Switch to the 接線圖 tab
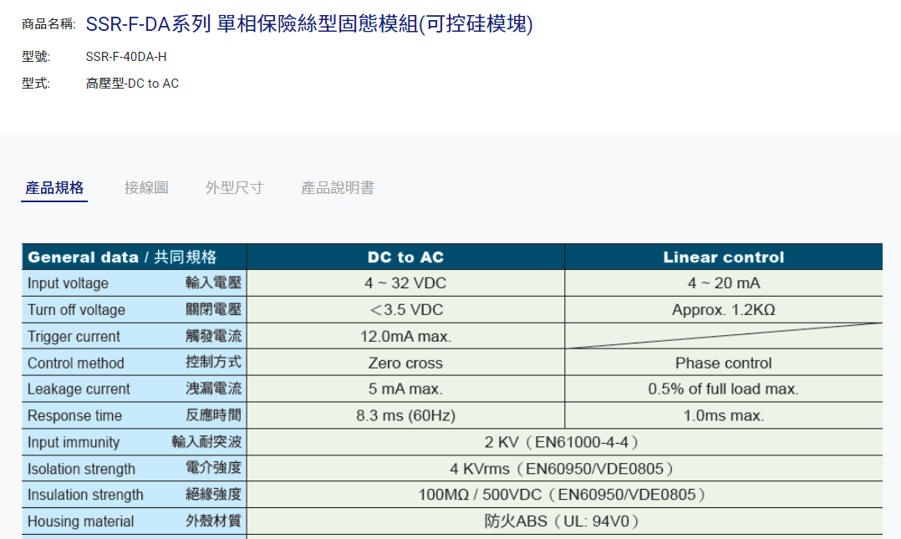The image size is (901, 539). tap(146, 188)
